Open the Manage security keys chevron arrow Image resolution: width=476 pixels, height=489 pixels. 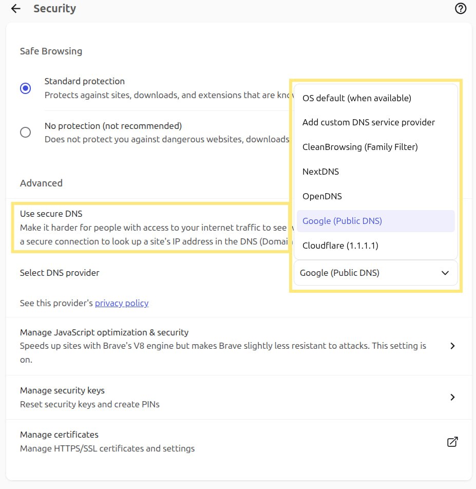click(x=452, y=397)
